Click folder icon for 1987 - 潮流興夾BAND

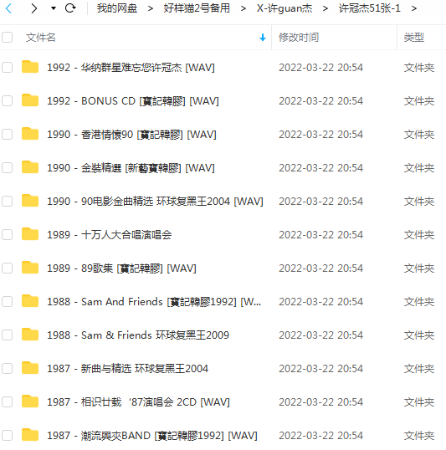[x=30, y=434]
